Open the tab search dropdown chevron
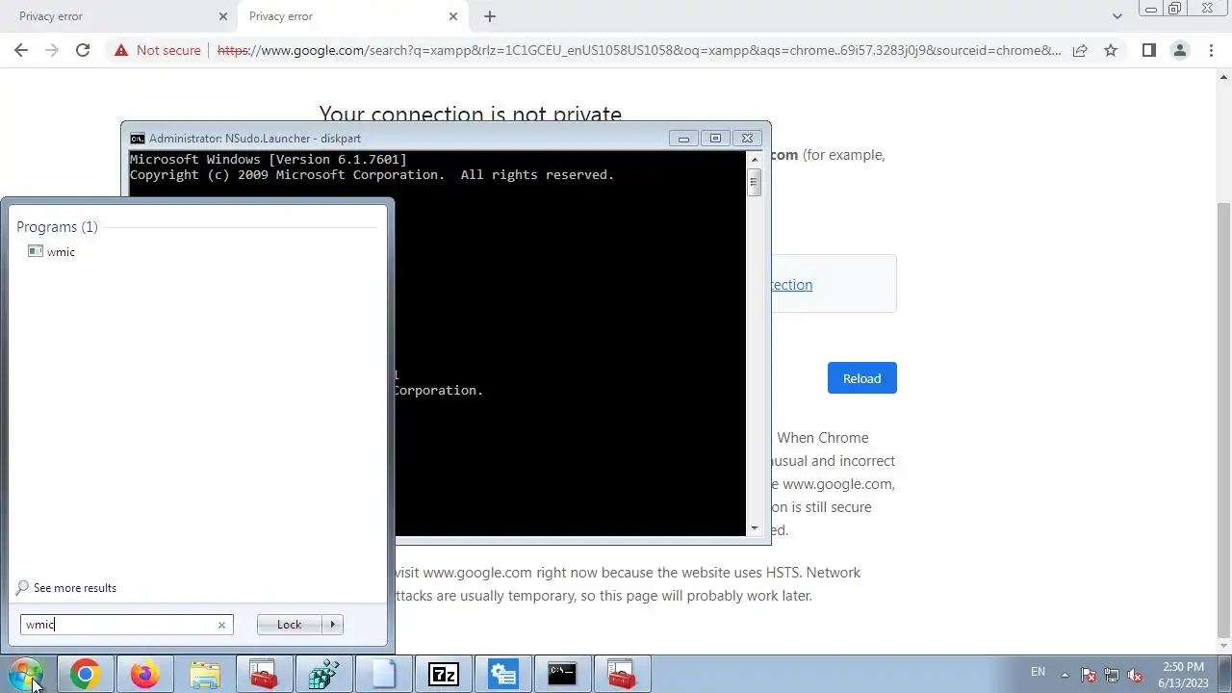The height and width of the screenshot is (693, 1232). pyautogui.click(x=1116, y=16)
